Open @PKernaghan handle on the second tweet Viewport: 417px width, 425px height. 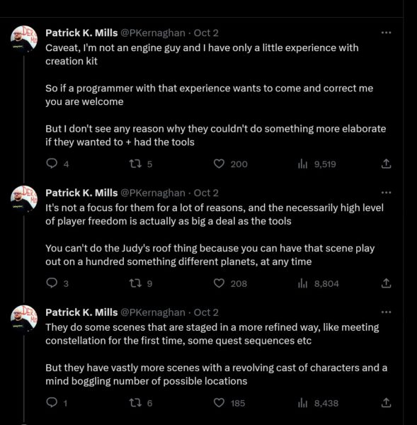coord(153,193)
